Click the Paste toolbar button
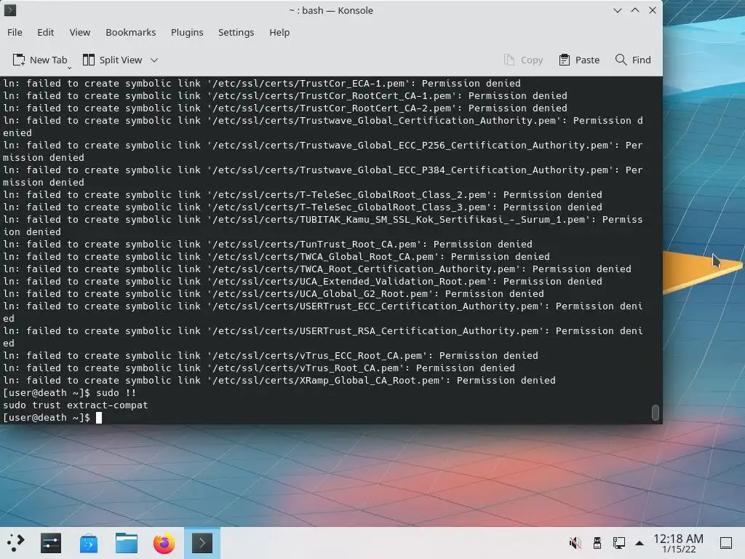This screenshot has width=745, height=559. (579, 60)
